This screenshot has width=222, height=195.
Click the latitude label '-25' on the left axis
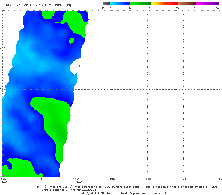[3, 48]
